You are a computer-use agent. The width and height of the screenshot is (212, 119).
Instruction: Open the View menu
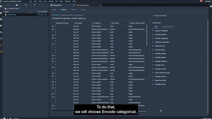40,1
